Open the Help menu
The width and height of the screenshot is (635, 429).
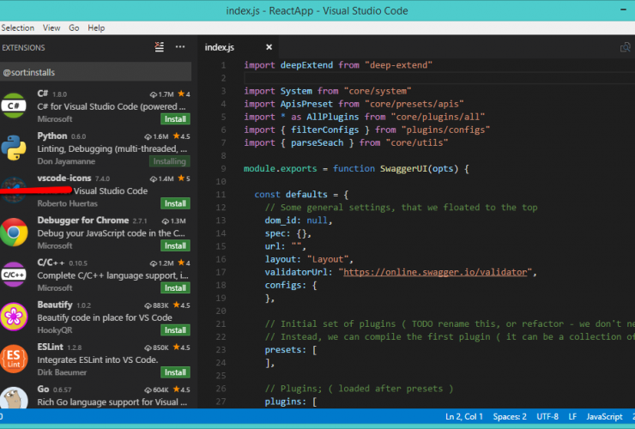pyautogui.click(x=96, y=27)
